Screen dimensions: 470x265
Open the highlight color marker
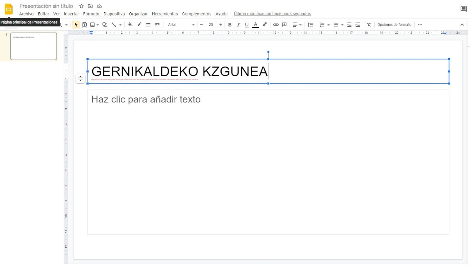265,25
